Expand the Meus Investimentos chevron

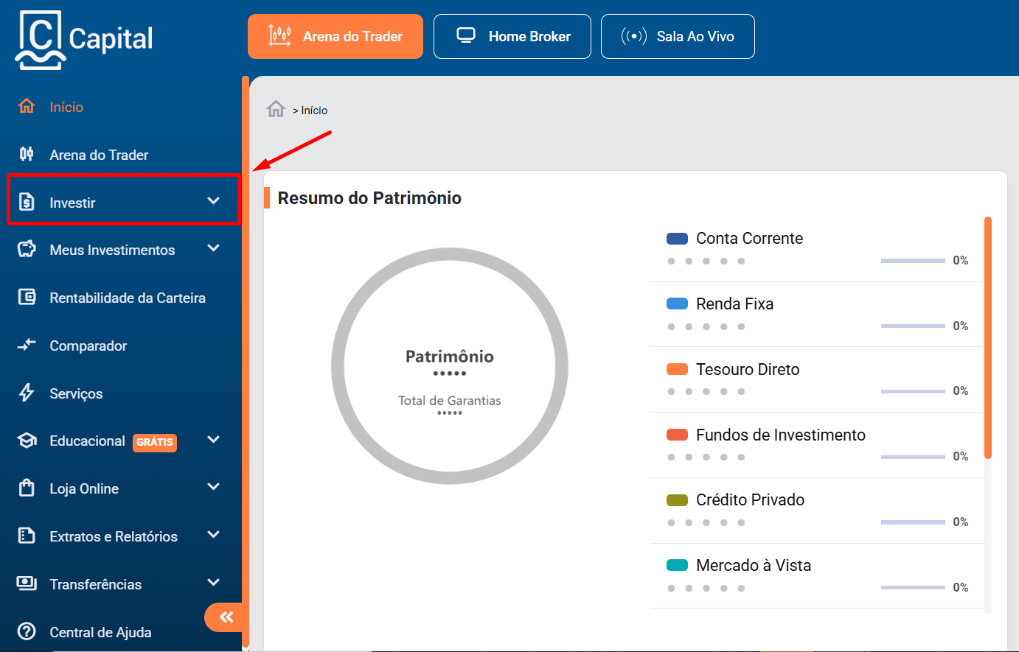[214, 248]
